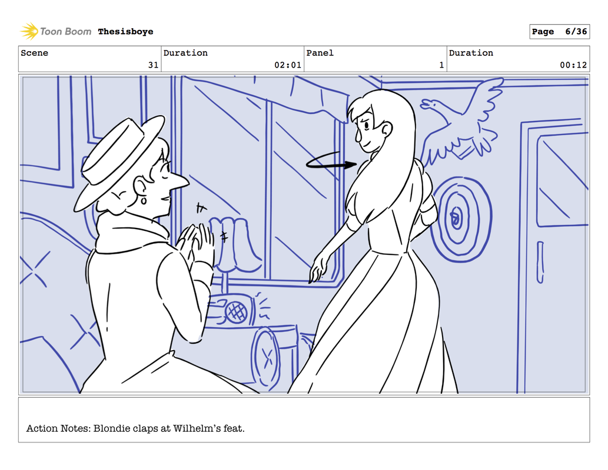The width and height of the screenshot is (608, 470).
Task: Click the Toon Boom logo icon
Action: pyautogui.click(x=29, y=31)
